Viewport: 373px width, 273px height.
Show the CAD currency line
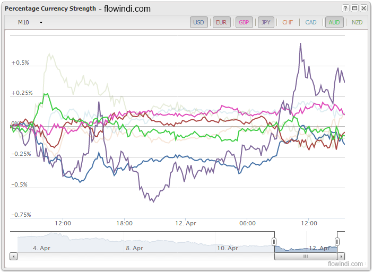(310, 22)
